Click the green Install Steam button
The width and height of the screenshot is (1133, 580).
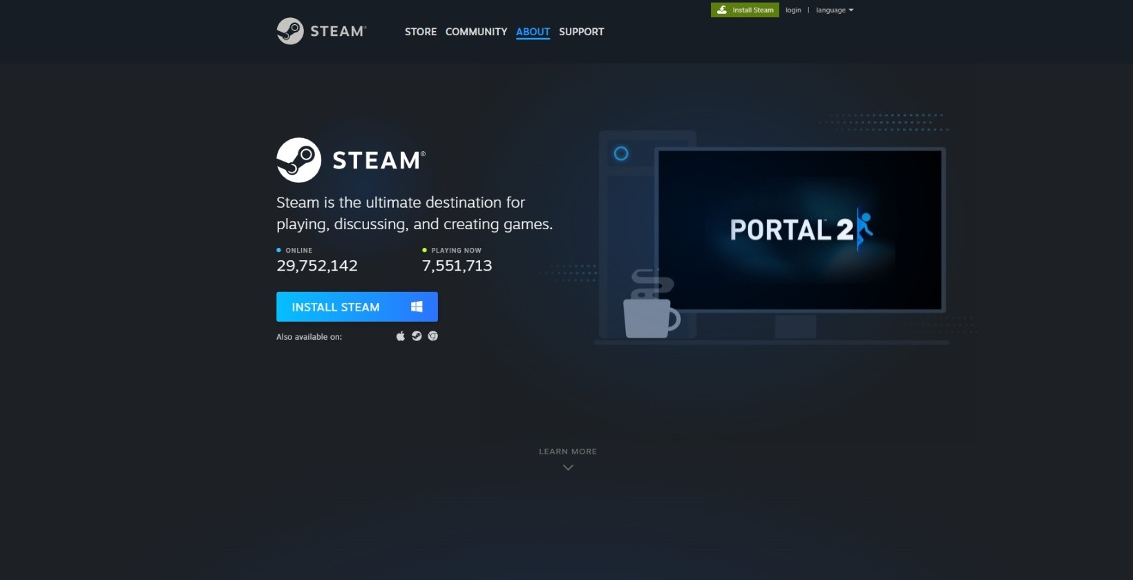coord(745,10)
